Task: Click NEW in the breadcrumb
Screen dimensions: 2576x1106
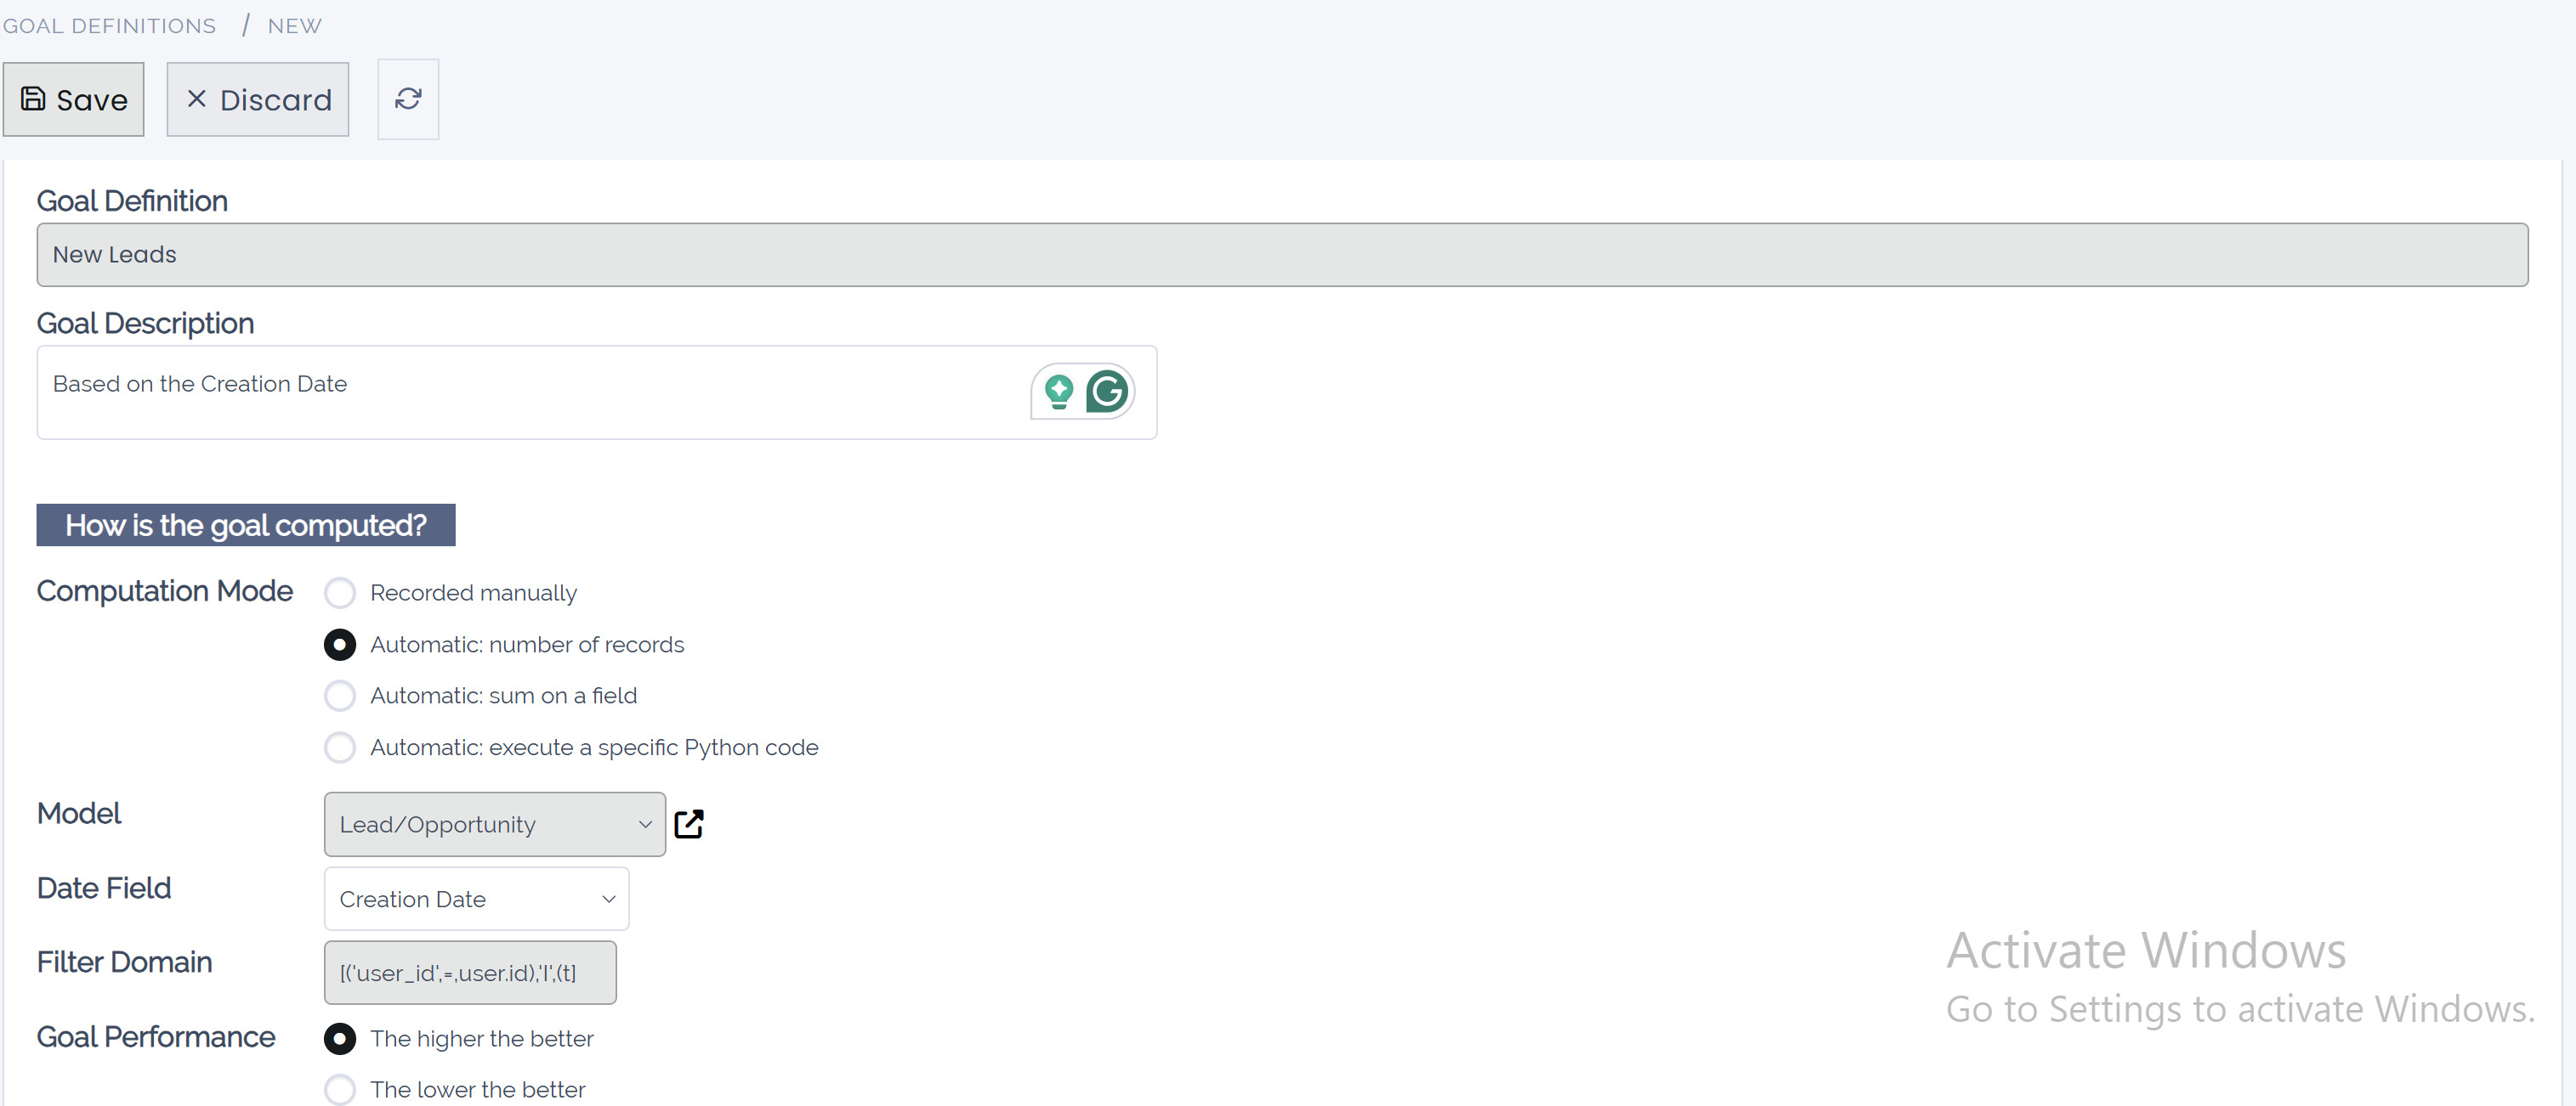Action: pyautogui.click(x=294, y=25)
